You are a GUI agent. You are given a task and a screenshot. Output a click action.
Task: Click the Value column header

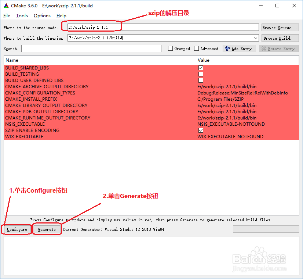pyautogui.click(x=248, y=60)
